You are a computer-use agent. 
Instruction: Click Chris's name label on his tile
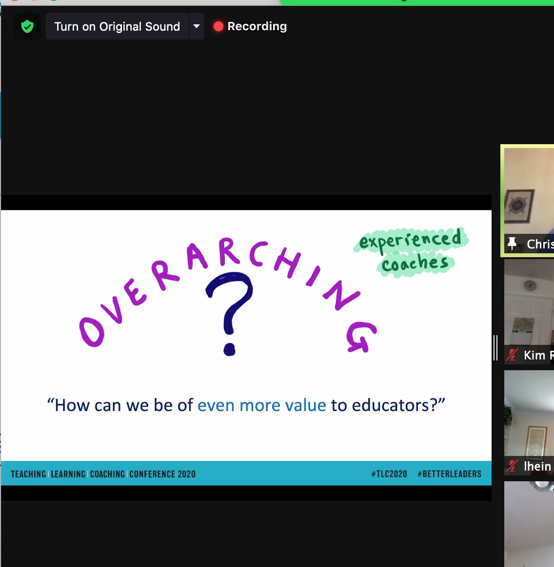539,244
